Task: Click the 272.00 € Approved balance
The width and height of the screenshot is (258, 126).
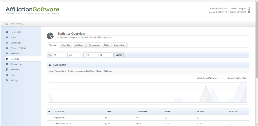Action: pos(218,12)
